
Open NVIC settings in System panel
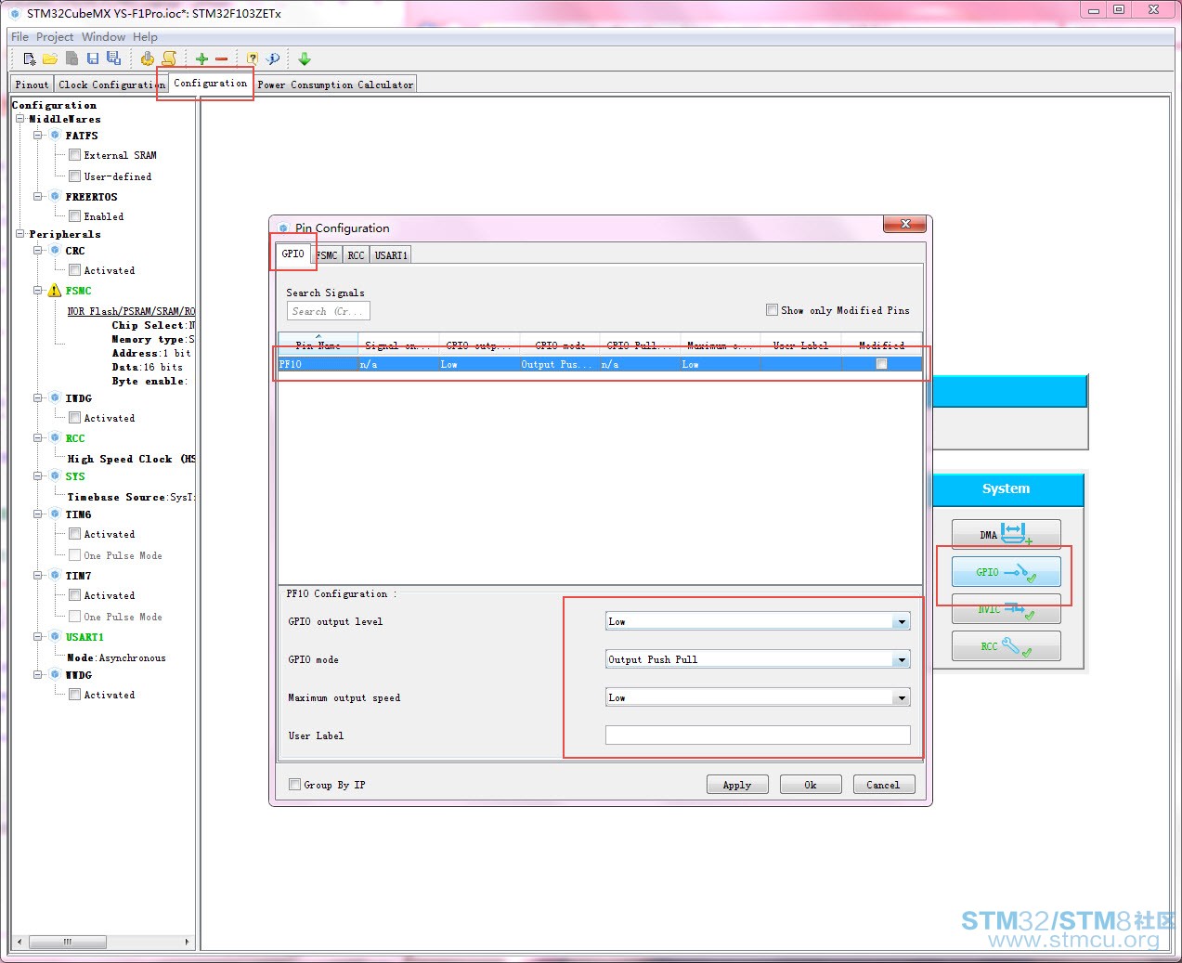pyautogui.click(x=1006, y=609)
